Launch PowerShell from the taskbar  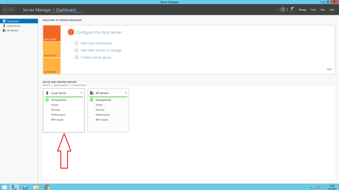pyautogui.click(x=25, y=187)
